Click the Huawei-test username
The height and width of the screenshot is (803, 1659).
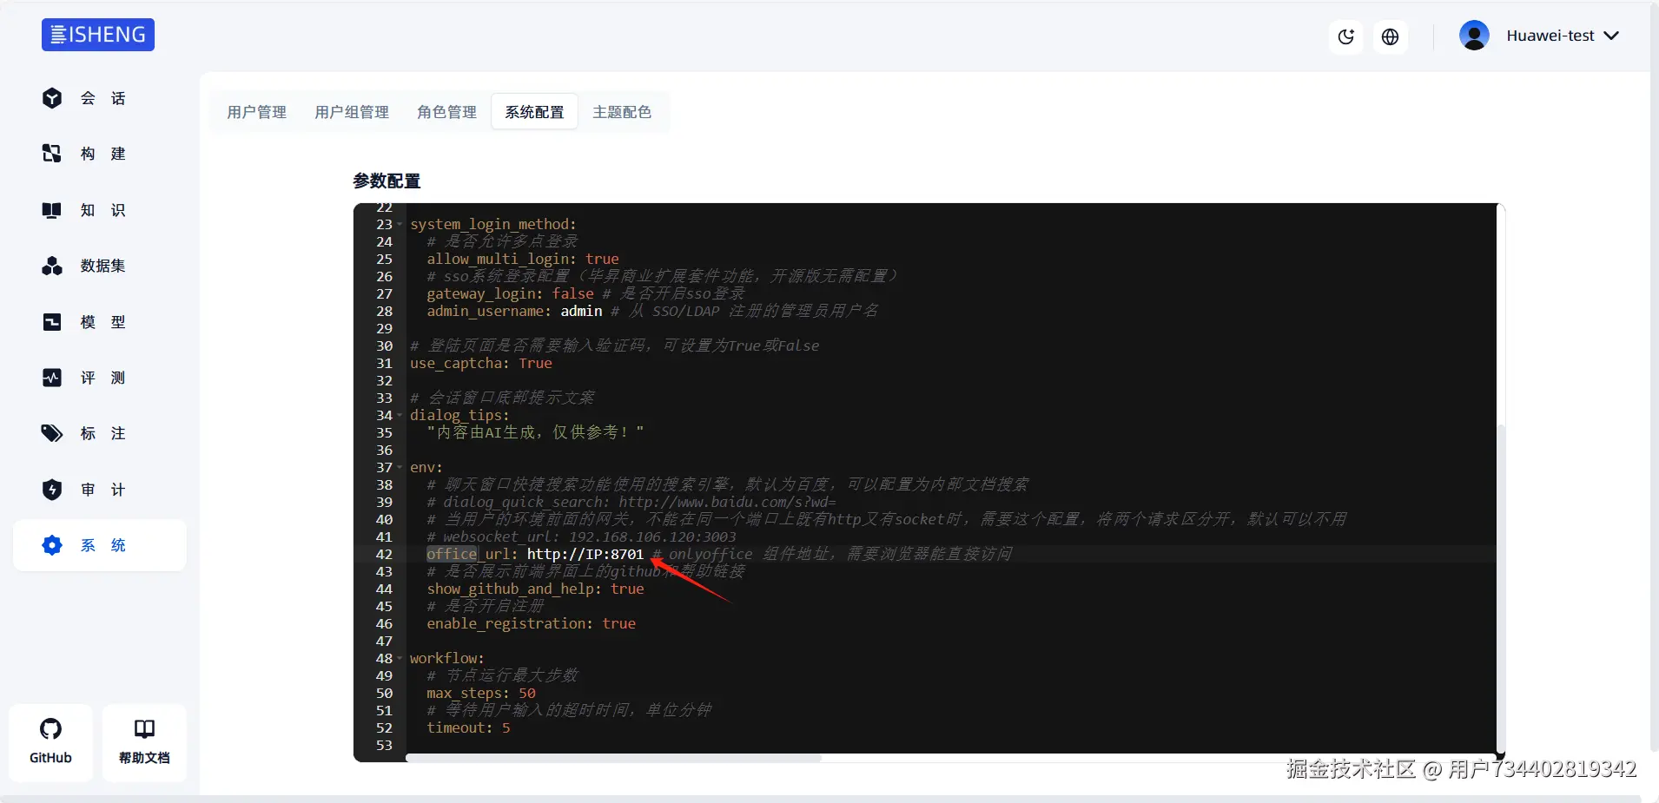[x=1550, y=36]
